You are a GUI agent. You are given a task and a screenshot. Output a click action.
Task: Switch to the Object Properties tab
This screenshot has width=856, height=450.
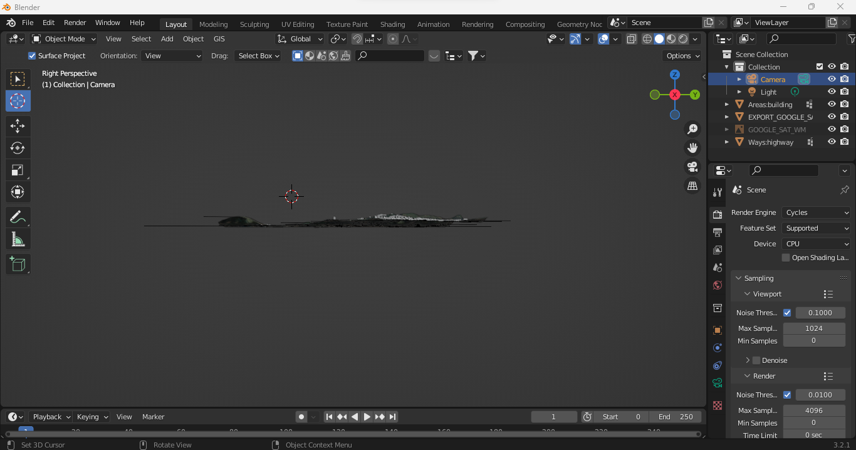(x=717, y=330)
